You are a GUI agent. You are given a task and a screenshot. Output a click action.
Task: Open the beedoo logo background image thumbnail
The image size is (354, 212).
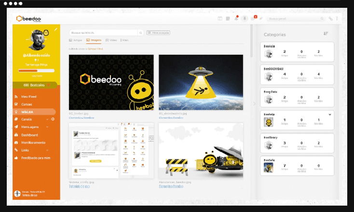click(x=111, y=82)
